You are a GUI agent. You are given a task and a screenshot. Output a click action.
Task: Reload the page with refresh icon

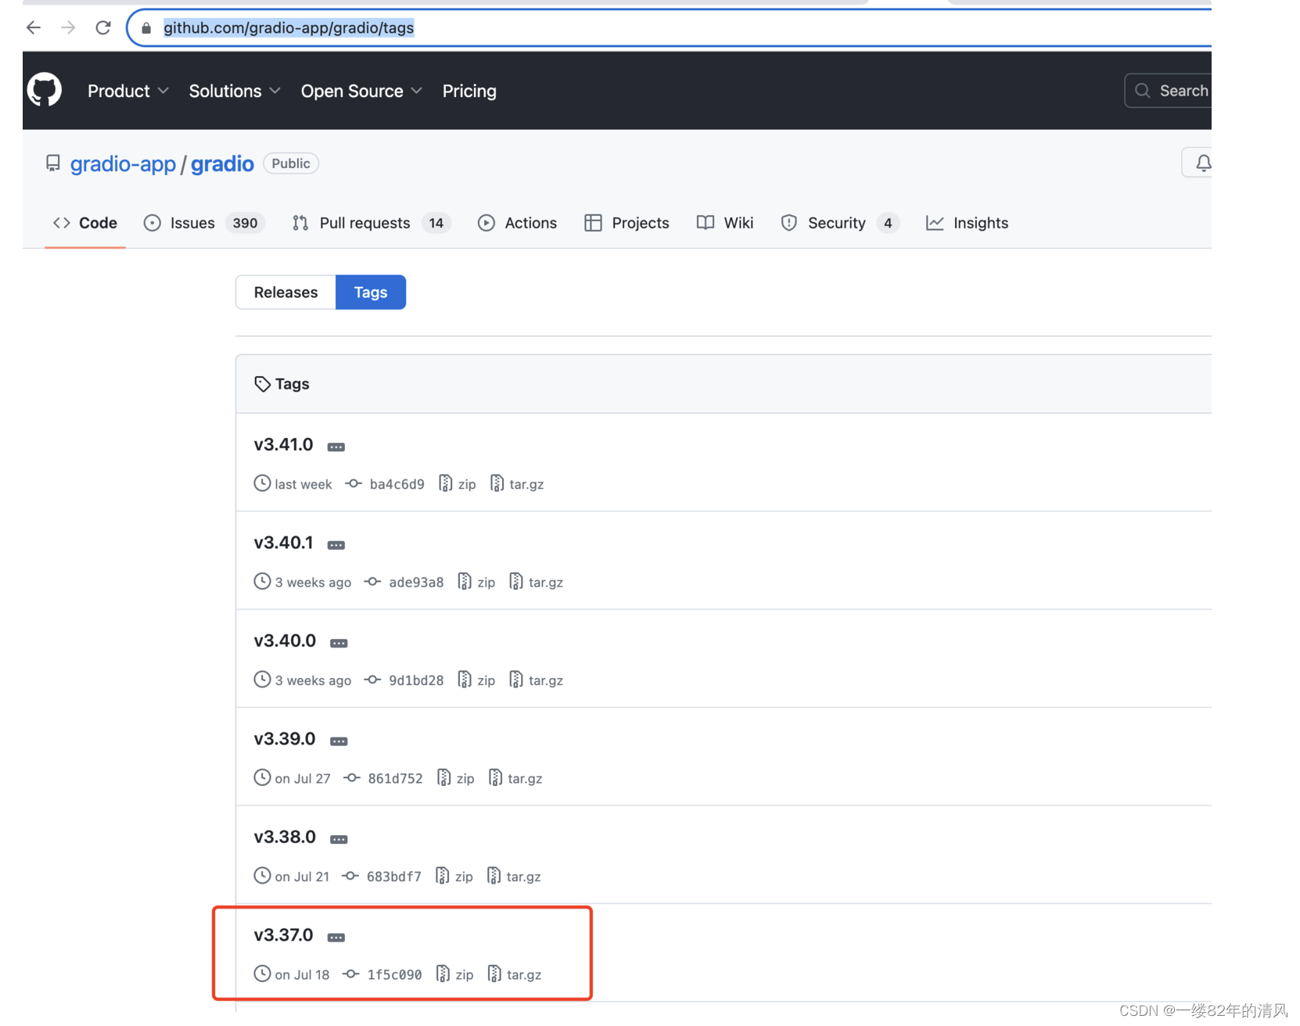tap(102, 28)
